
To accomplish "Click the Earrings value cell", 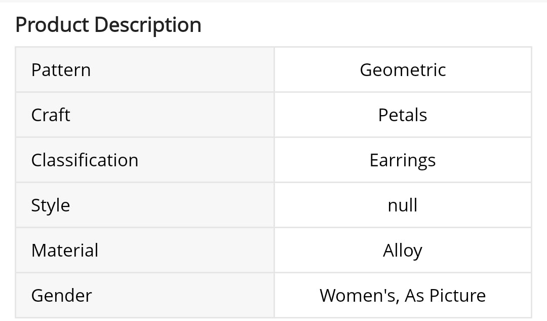I will click(x=403, y=160).
